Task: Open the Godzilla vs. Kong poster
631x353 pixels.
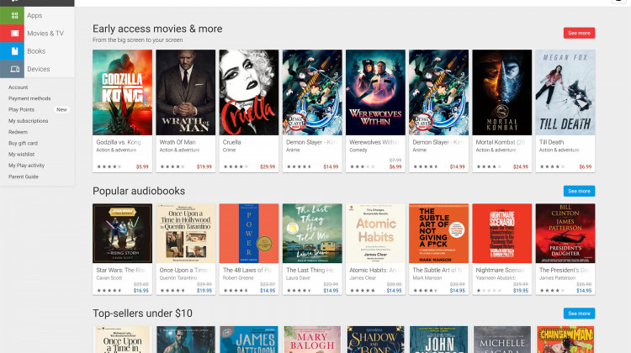Action: pos(122,92)
